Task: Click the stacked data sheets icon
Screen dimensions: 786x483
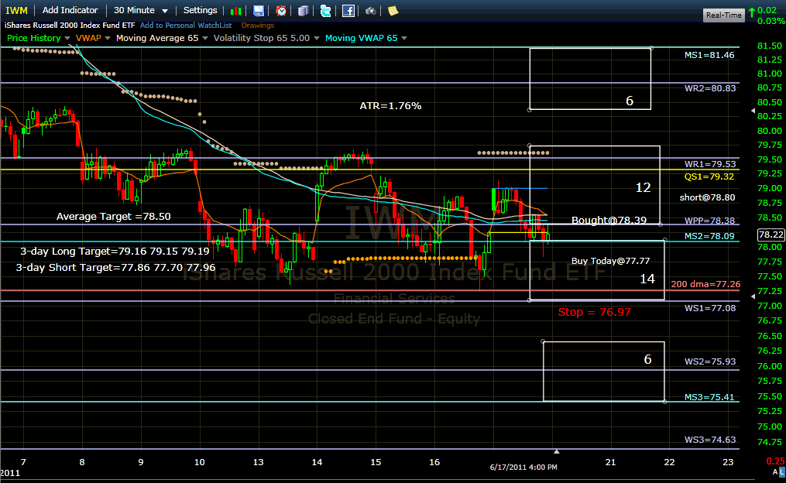Action: 303,11
